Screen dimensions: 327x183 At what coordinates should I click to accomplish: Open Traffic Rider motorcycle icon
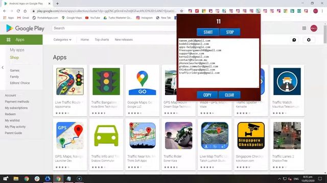[x=178, y=136]
